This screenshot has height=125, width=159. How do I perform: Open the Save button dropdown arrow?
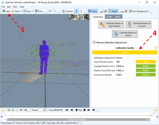click(33, 11)
